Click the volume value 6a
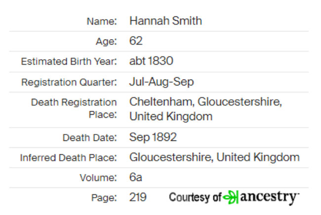The width and height of the screenshot is (321, 215). pyautogui.click(x=135, y=177)
